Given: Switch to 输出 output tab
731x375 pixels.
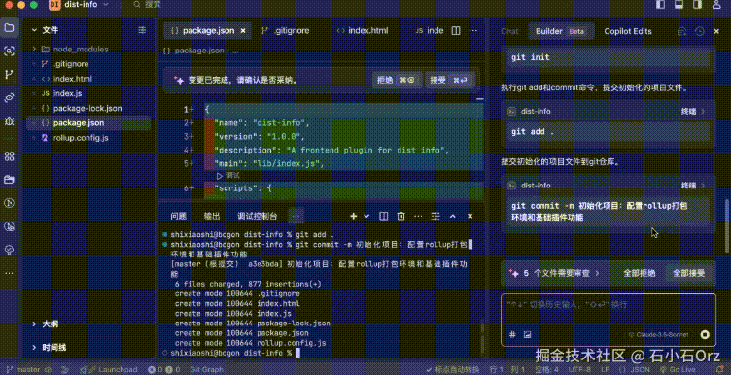Looking at the screenshot, I should point(212,216).
